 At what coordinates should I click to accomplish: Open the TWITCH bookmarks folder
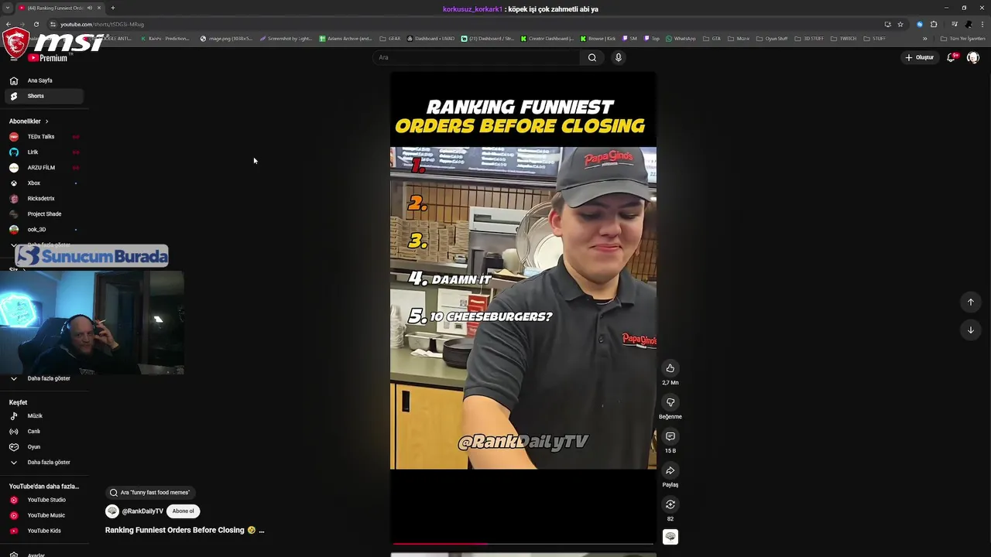[x=843, y=39]
